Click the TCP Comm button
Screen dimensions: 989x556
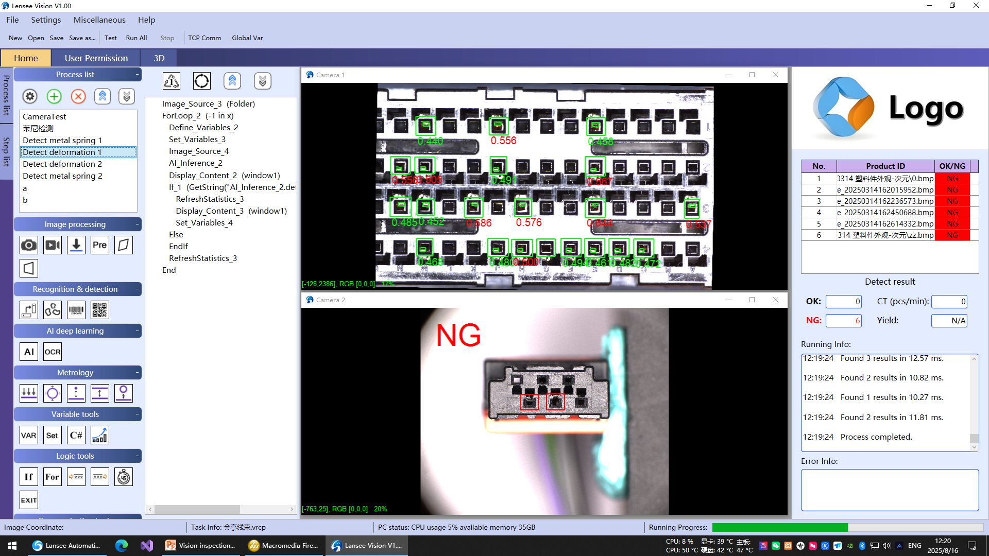(204, 38)
